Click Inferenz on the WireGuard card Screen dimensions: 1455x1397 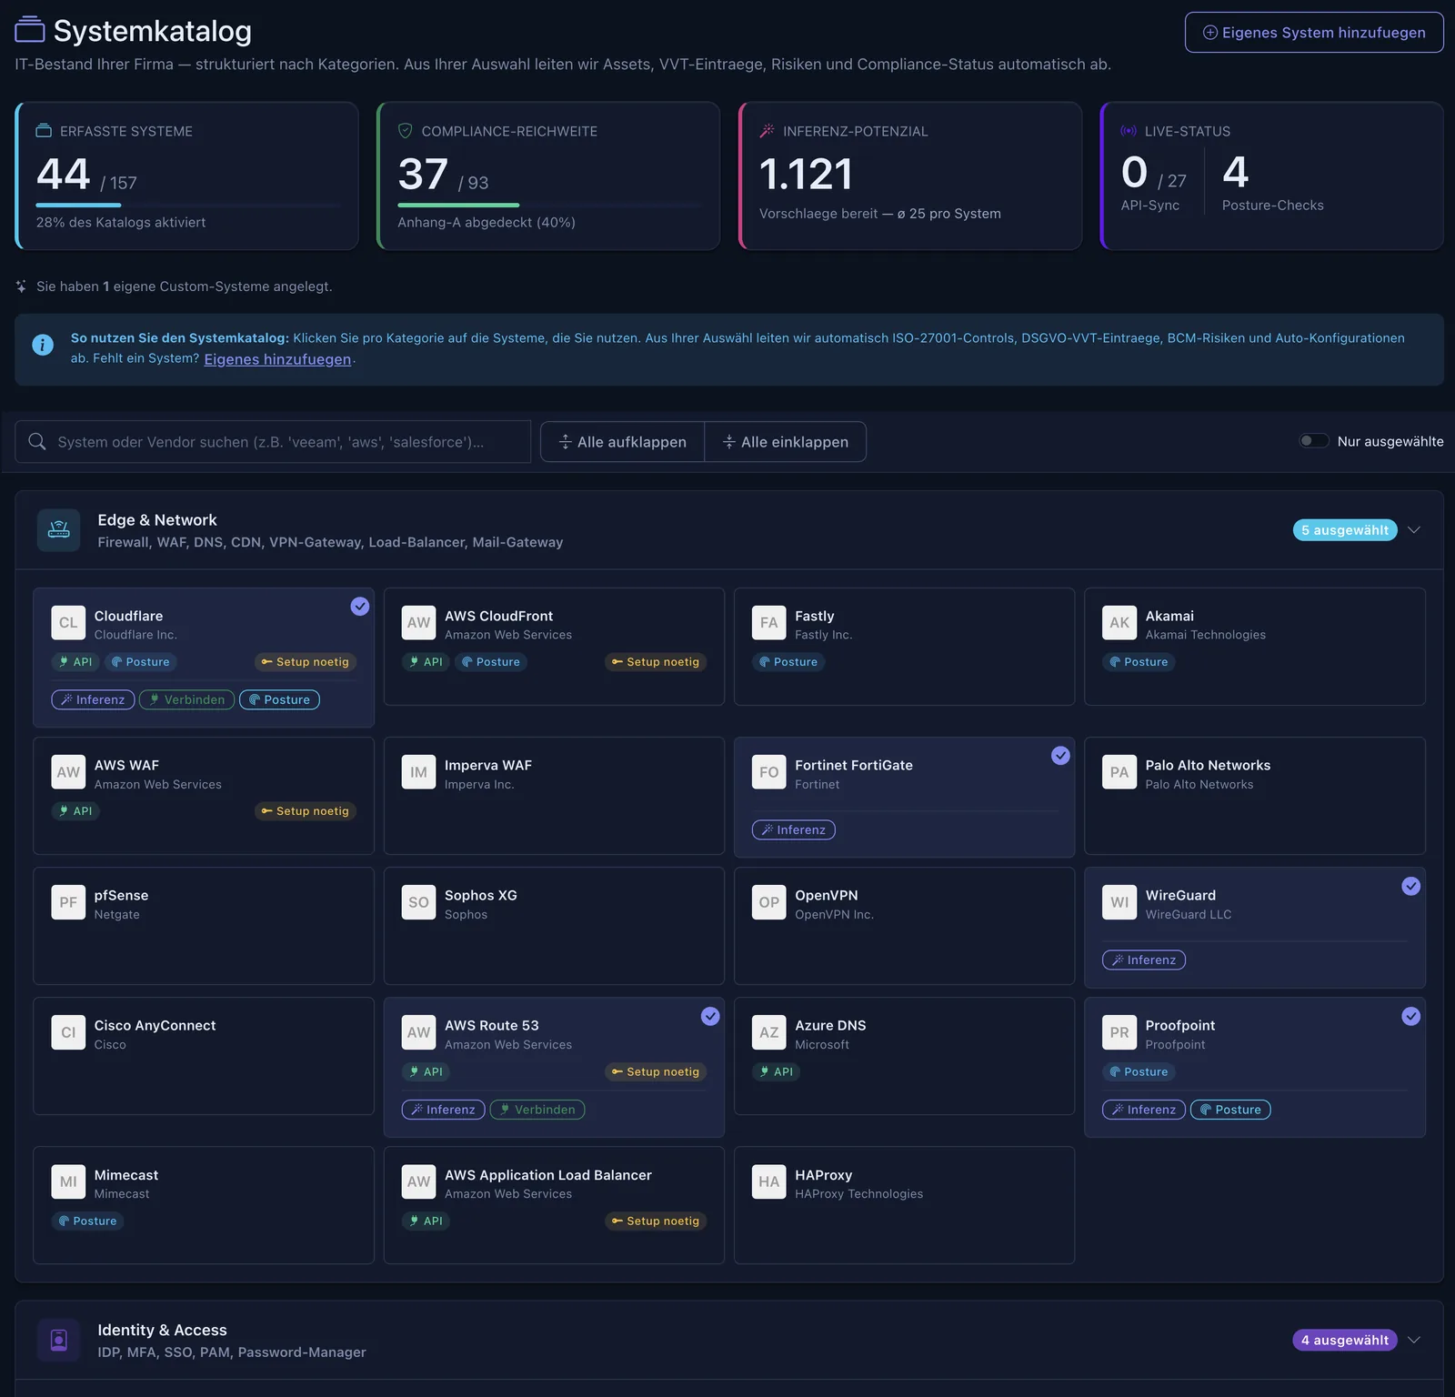(1144, 960)
